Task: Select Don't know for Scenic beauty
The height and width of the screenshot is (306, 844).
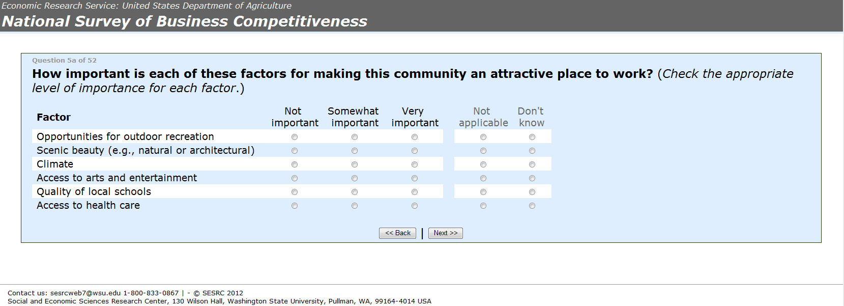Action: pyautogui.click(x=532, y=151)
